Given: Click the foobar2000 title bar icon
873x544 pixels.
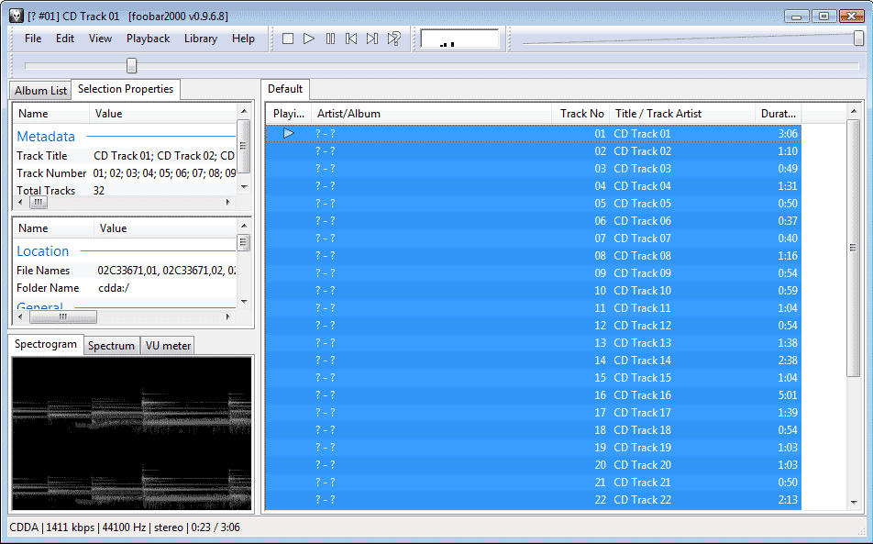Looking at the screenshot, I should [17, 16].
